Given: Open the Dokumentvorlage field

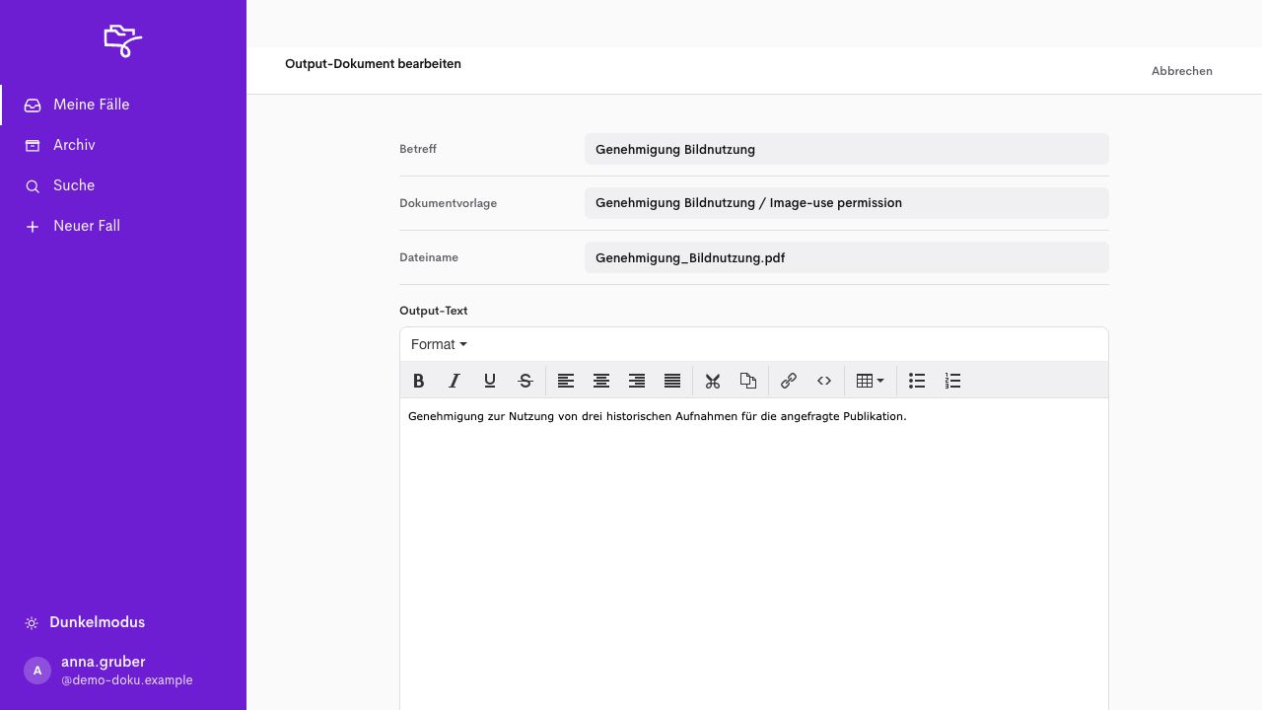Looking at the screenshot, I should (847, 203).
